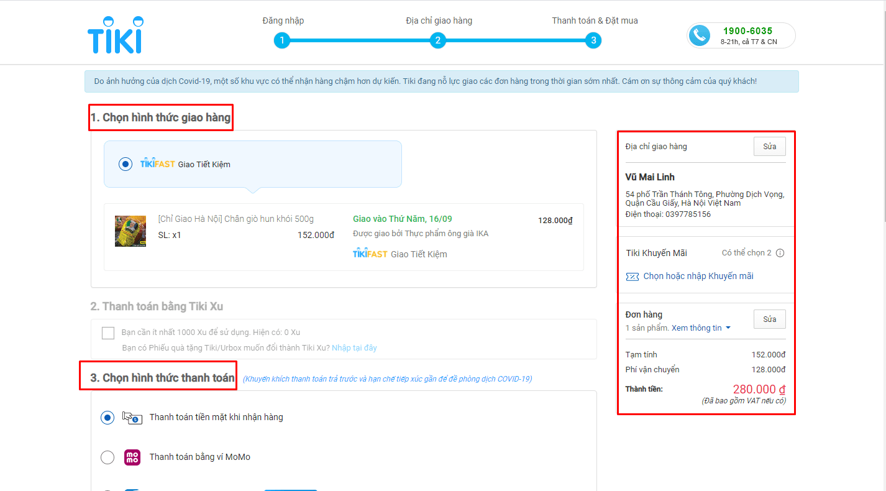Open Chọn hoặc nhập Khuyến mãi link
Screen dimensions: 886x491
point(698,276)
